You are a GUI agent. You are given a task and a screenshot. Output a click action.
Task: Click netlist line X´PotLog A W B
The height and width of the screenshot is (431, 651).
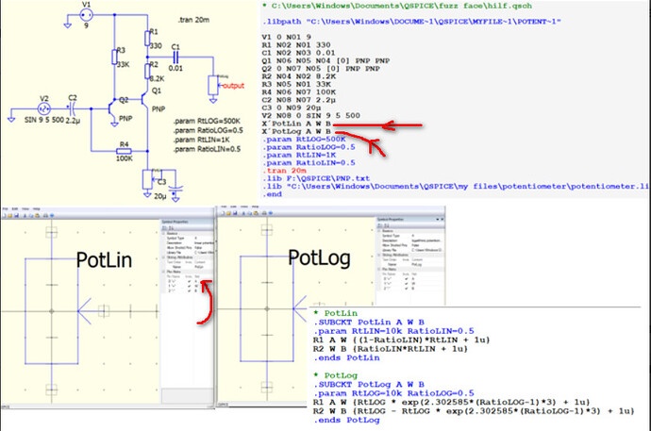click(x=296, y=131)
